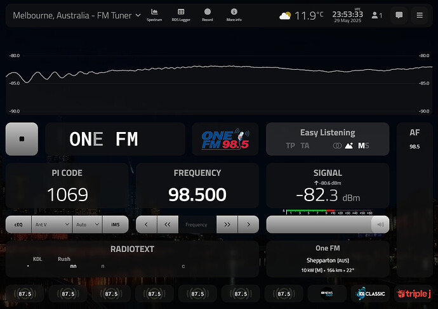The height and width of the screenshot is (309, 438).
Task: Click the MS music/speech indicator
Action: click(x=364, y=146)
